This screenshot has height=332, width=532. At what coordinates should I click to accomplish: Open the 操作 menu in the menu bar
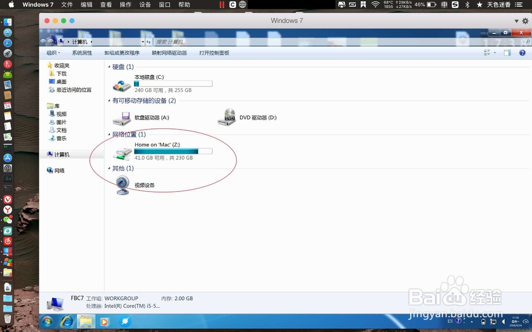click(x=125, y=5)
